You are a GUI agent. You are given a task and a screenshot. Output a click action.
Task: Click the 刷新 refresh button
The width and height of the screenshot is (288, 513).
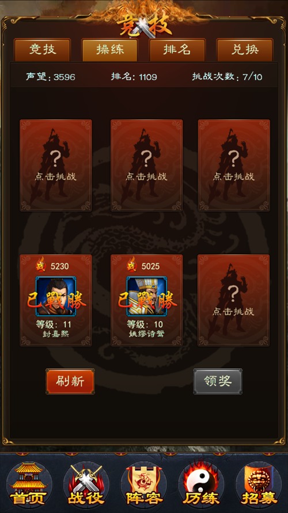point(70,381)
